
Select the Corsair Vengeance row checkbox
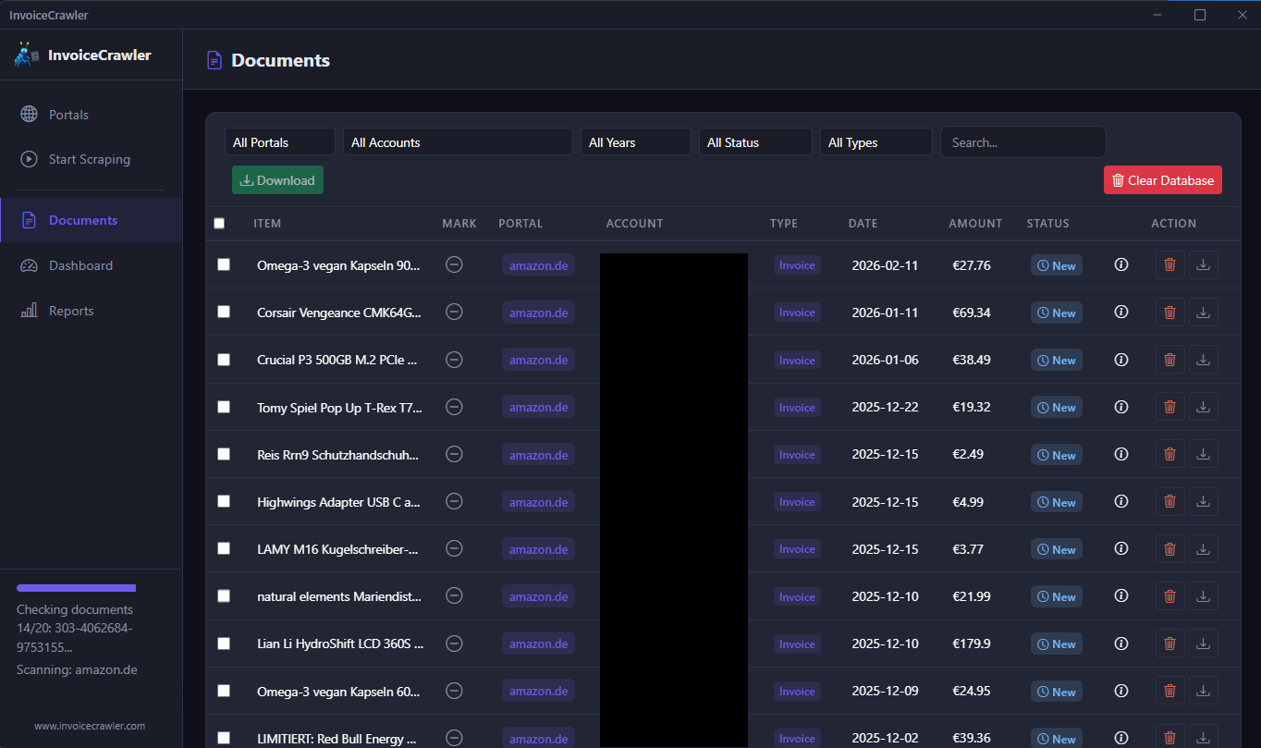pyautogui.click(x=224, y=312)
